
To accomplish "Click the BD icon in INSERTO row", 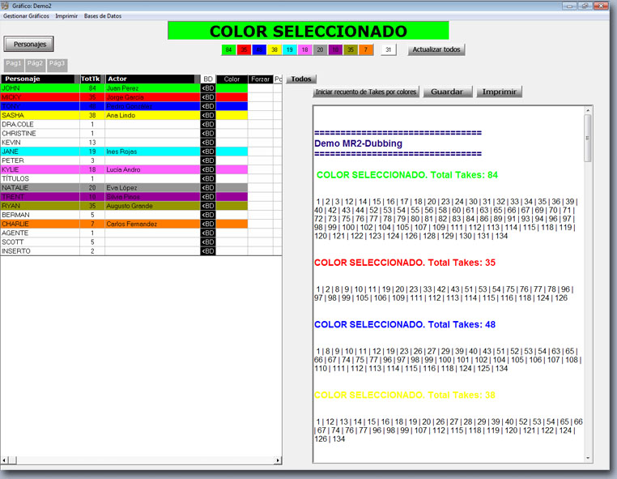I will [x=208, y=251].
